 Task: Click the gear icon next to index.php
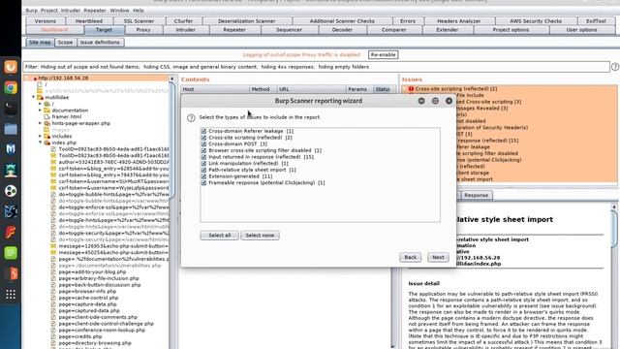click(x=46, y=143)
